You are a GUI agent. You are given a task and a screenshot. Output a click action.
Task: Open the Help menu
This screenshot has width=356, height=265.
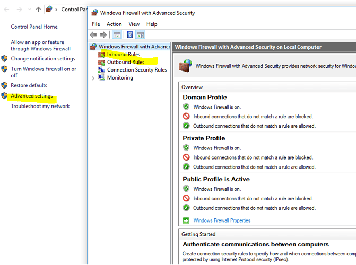pyautogui.click(x=152, y=24)
